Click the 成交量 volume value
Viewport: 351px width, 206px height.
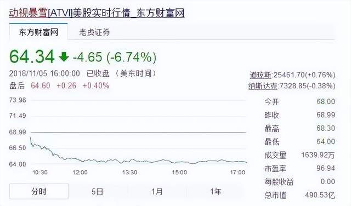coord(318,155)
